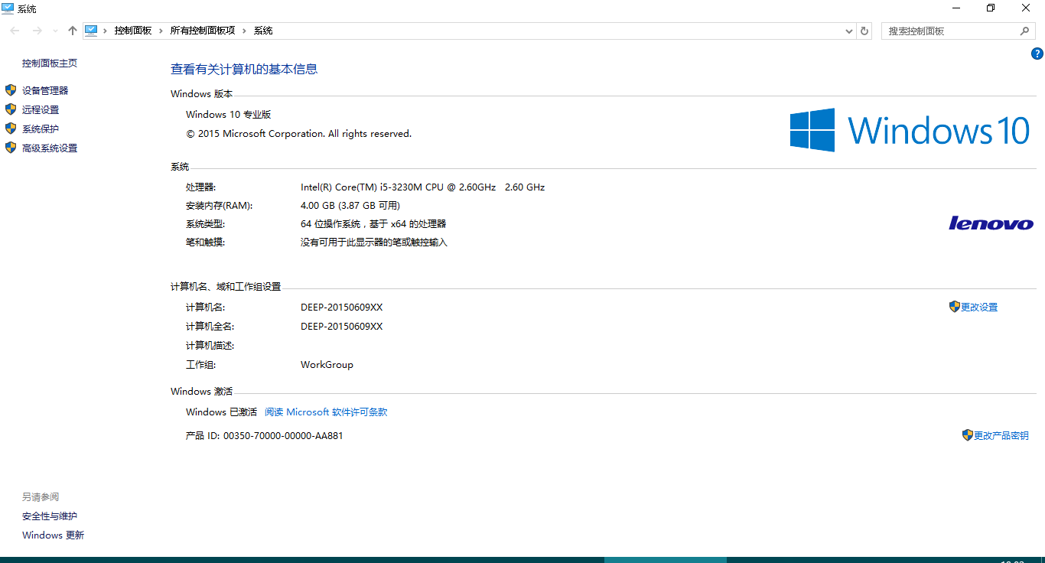Click shield icon beside 更改设置
1045x563 pixels.
(954, 307)
